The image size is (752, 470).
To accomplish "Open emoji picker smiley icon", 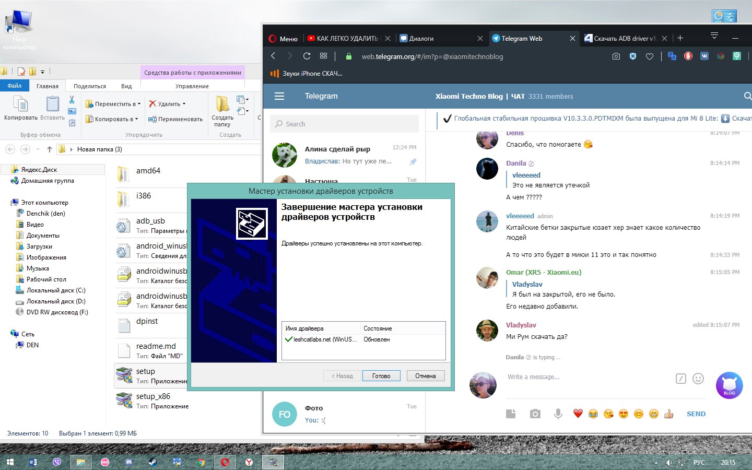I will point(698,379).
